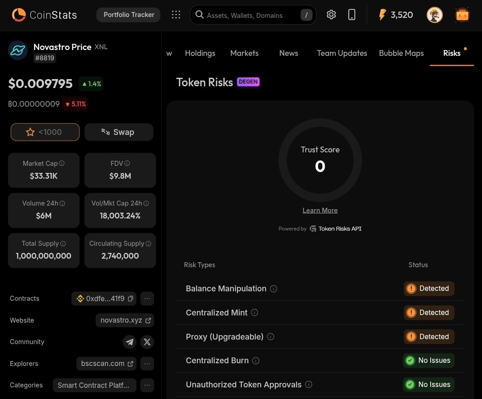This screenshot has width=482, height=399.
Task: Click the DEGEN badge
Action: pos(248,82)
